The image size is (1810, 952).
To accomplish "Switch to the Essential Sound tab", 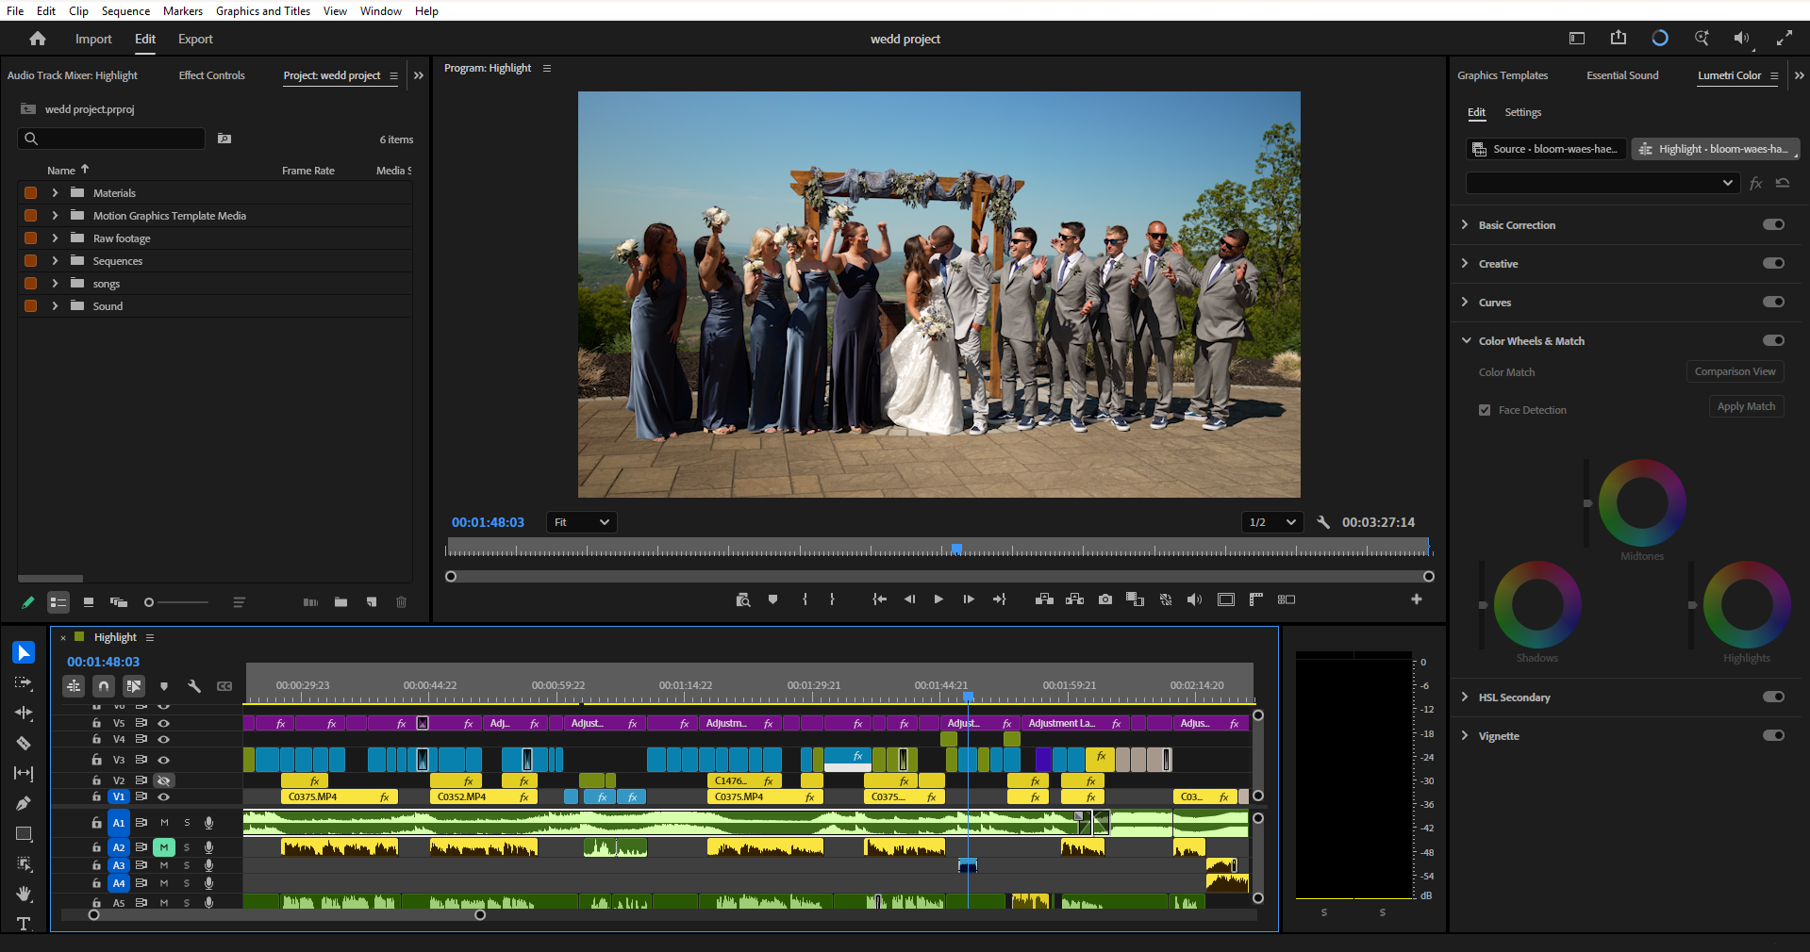I will click(1622, 75).
